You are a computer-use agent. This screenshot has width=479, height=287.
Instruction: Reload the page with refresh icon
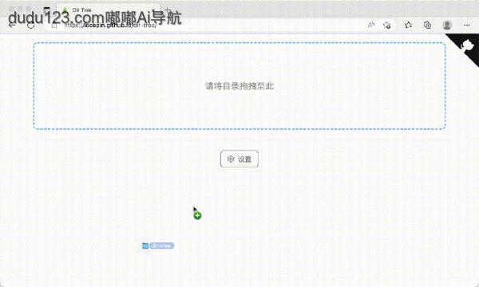pyautogui.click(x=31, y=25)
